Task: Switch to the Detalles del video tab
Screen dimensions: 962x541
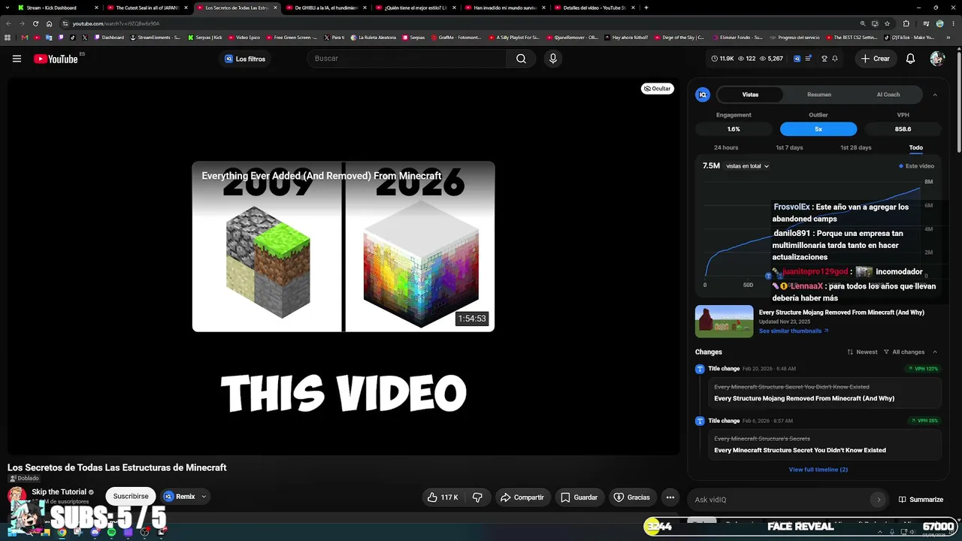Action: point(595,8)
